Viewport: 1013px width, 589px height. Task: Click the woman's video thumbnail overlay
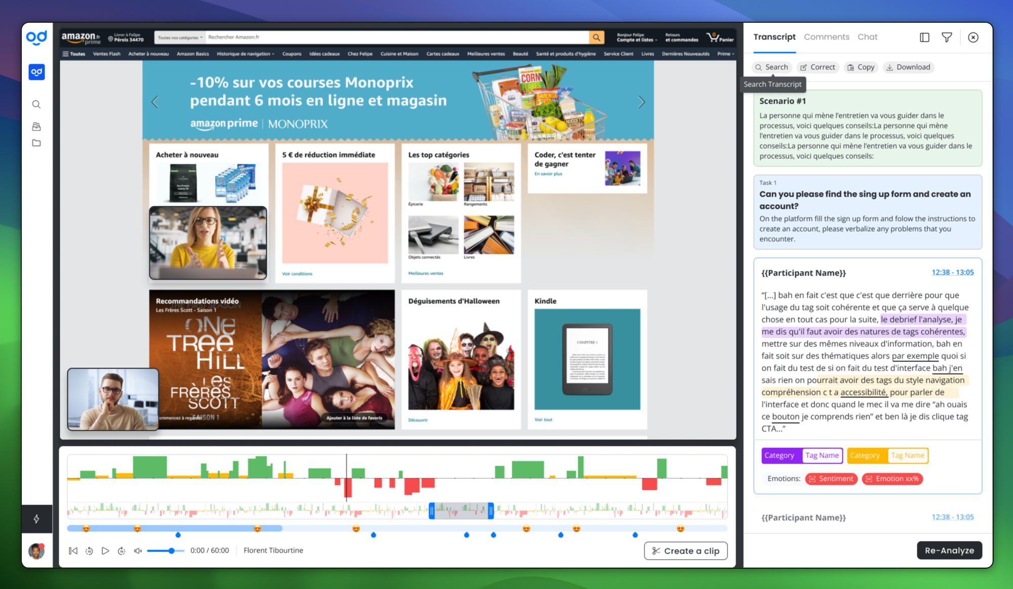(x=208, y=243)
